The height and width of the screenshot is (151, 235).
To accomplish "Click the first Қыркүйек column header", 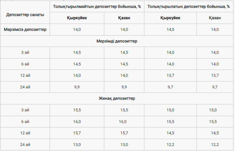I will coord(77,18).
